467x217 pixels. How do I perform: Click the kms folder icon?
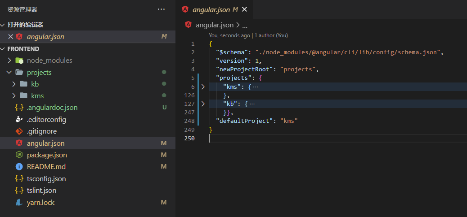[x=23, y=95]
